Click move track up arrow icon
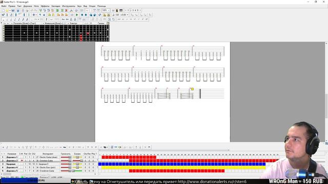This screenshot has width=328, height=184. click(136, 147)
